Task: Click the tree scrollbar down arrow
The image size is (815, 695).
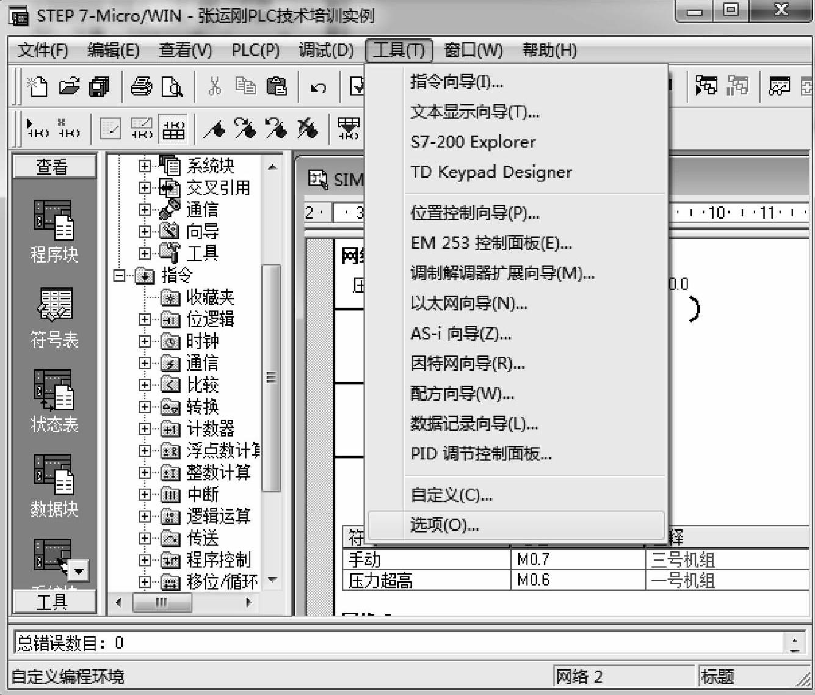Action: pos(272,580)
